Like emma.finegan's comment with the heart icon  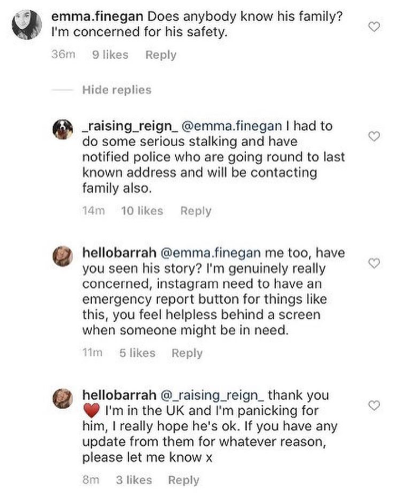point(374,27)
